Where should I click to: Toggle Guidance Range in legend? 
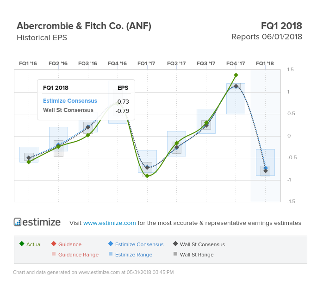[x=75, y=255]
